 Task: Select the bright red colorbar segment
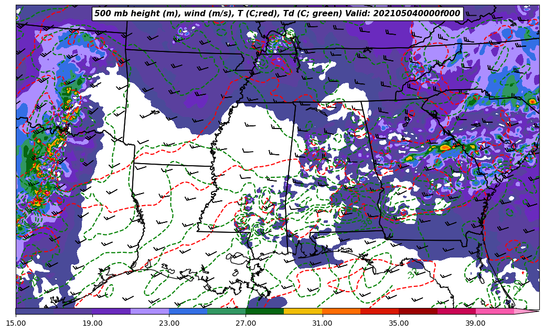point(379,311)
